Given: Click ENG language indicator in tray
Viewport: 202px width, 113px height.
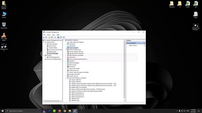Looking at the screenshot, I should (188, 111).
